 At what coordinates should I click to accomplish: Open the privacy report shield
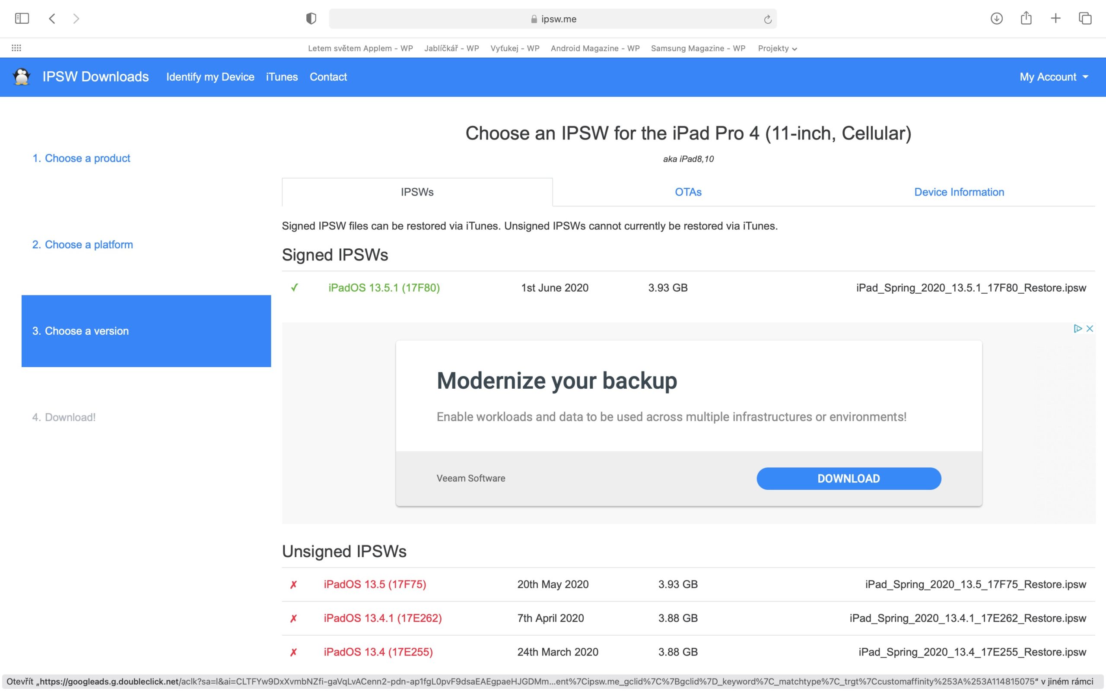pos(311,18)
